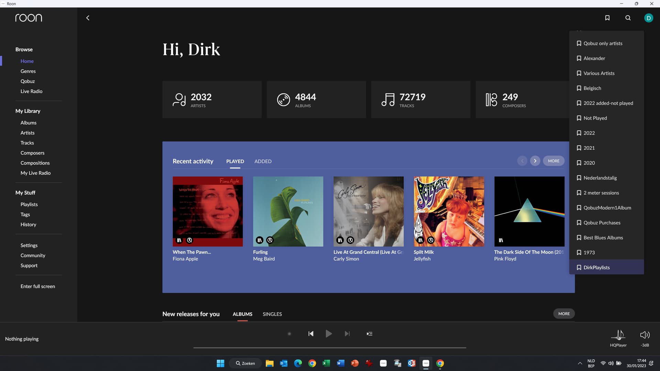Switch Recent activity to ADDED tab
The width and height of the screenshot is (660, 371).
tap(263, 161)
